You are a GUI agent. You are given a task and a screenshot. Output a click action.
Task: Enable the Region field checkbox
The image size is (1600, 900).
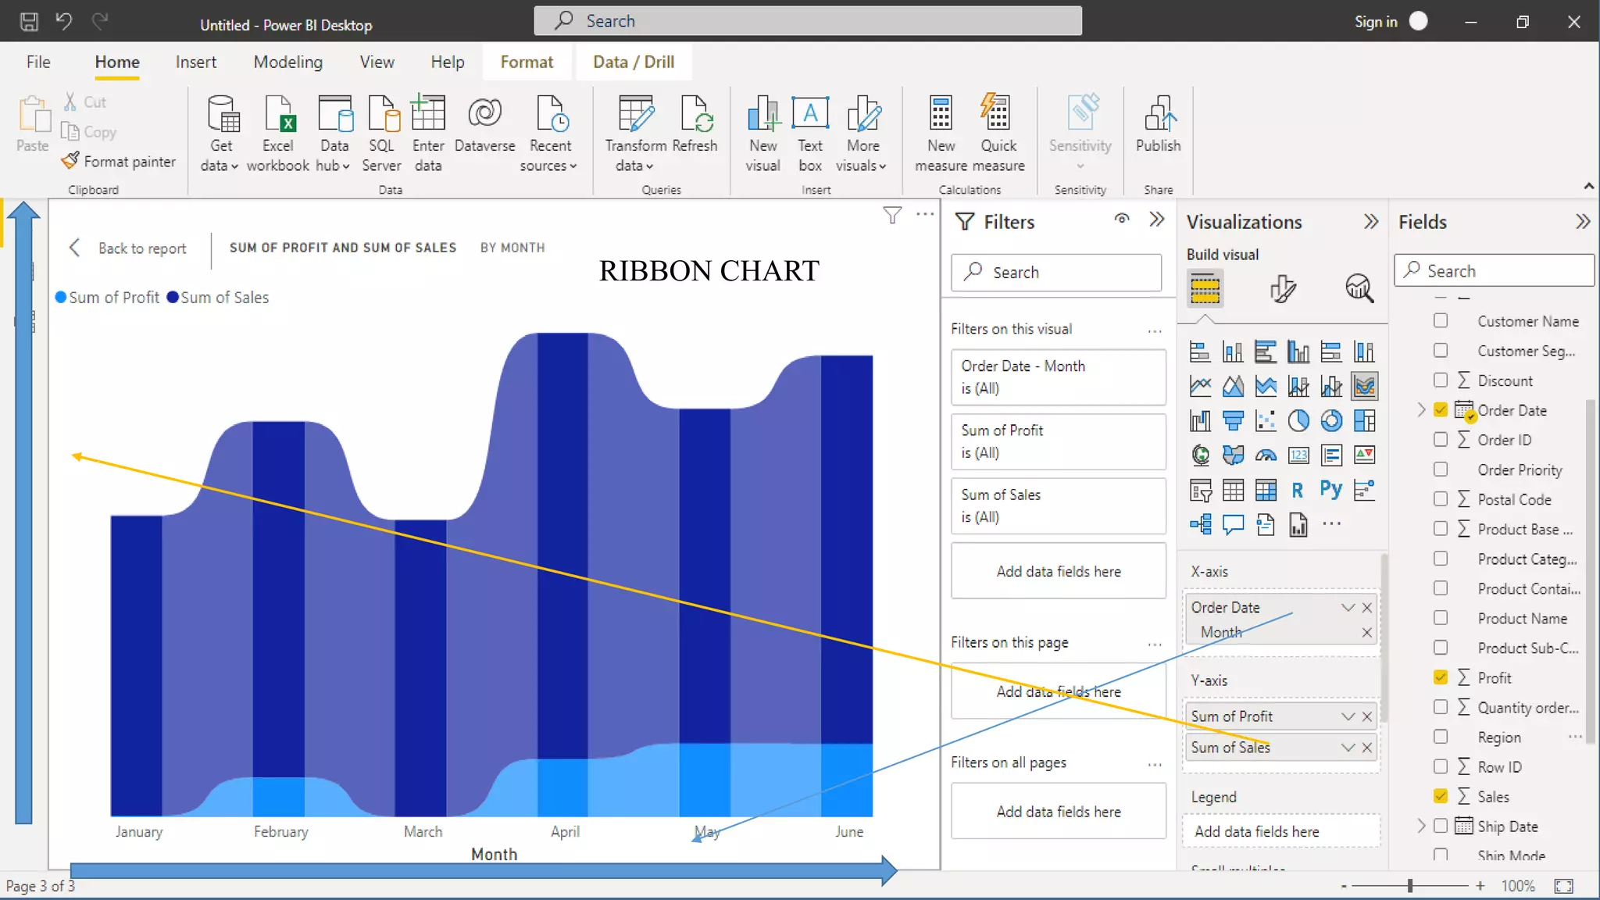pyautogui.click(x=1441, y=737)
